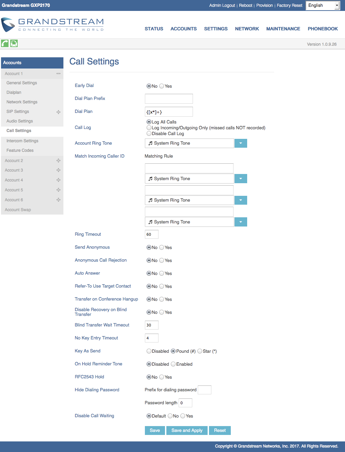Collapse Account 1 with the minus icon
Screen dimensions: 345x452
point(58,74)
